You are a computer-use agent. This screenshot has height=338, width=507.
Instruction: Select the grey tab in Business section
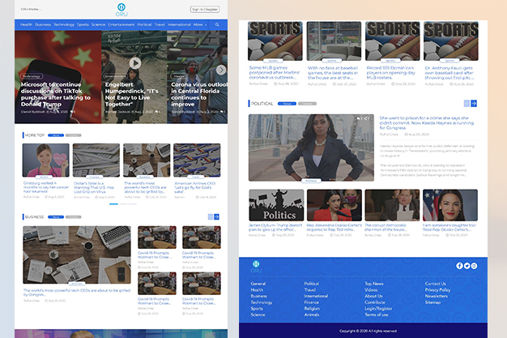pos(74,217)
